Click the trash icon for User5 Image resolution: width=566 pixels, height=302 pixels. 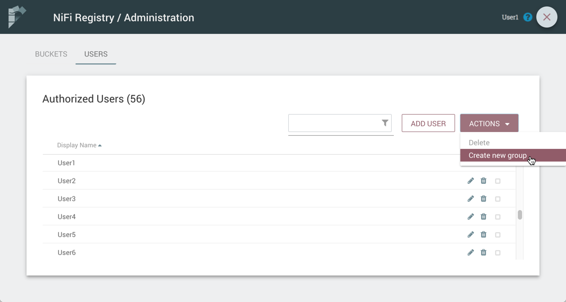point(484,235)
